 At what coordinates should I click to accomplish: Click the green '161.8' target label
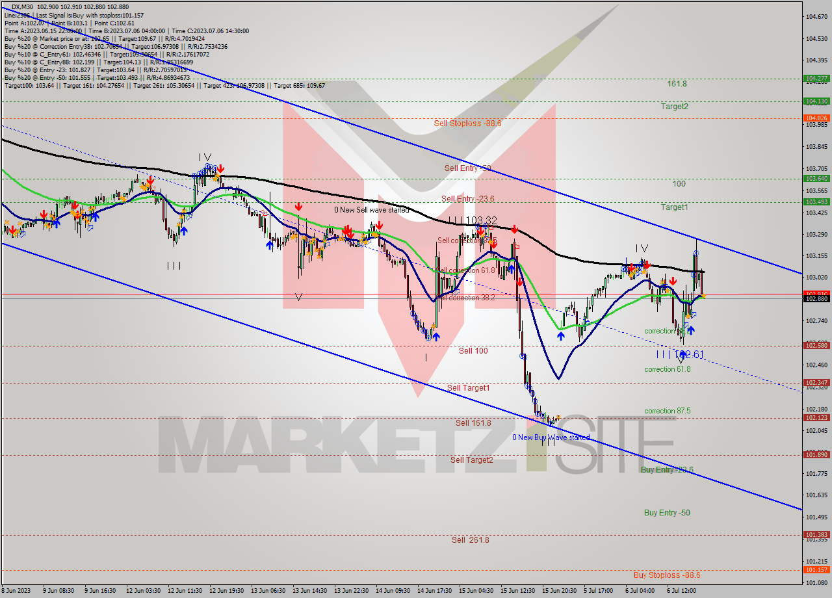coord(677,84)
